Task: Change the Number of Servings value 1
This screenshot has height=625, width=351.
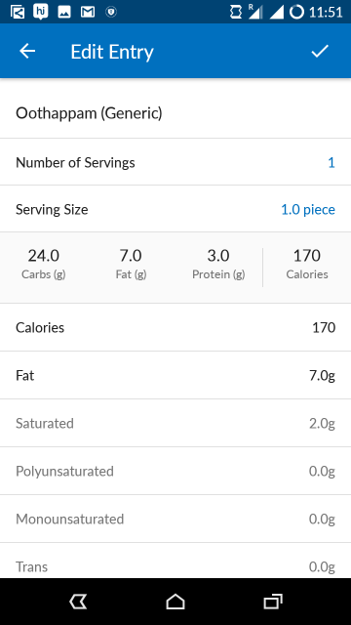Action: tap(331, 163)
